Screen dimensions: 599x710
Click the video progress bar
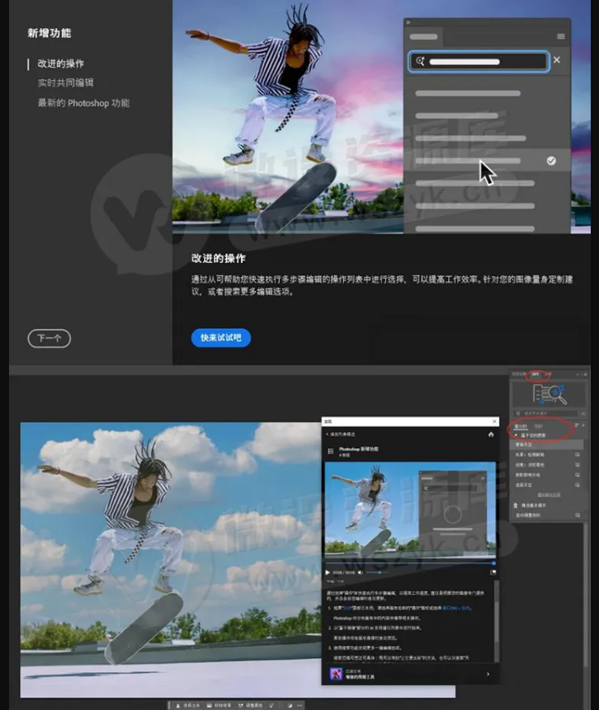[410, 563]
